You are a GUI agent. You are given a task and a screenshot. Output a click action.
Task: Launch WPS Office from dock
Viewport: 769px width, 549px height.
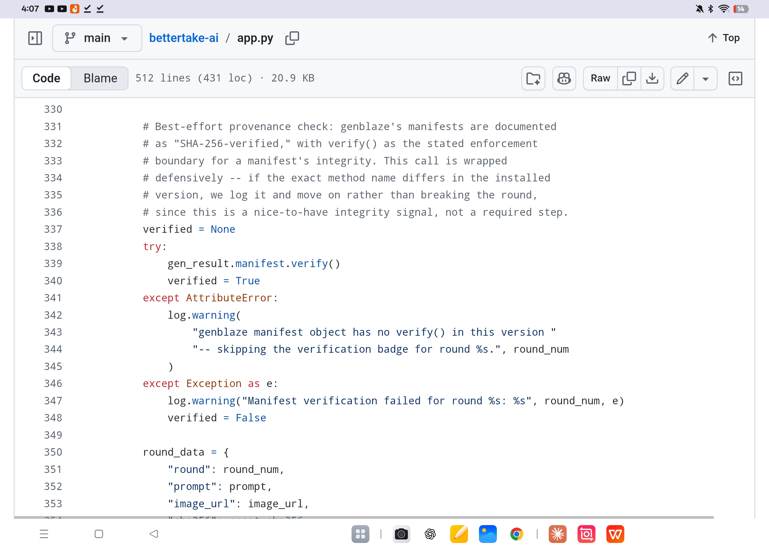click(x=615, y=534)
